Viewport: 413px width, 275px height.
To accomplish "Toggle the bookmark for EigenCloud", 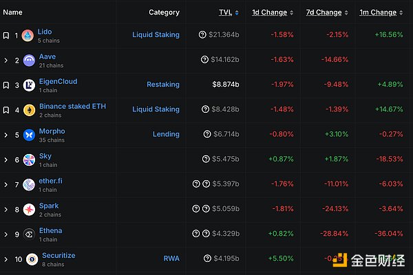I will 6,85.
